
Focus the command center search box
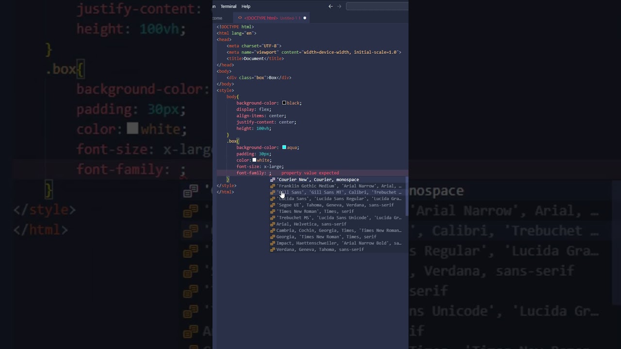[x=377, y=6]
